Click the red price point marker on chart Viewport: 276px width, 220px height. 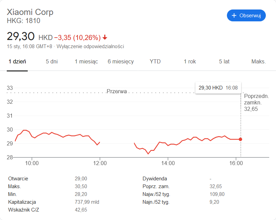click(240, 139)
